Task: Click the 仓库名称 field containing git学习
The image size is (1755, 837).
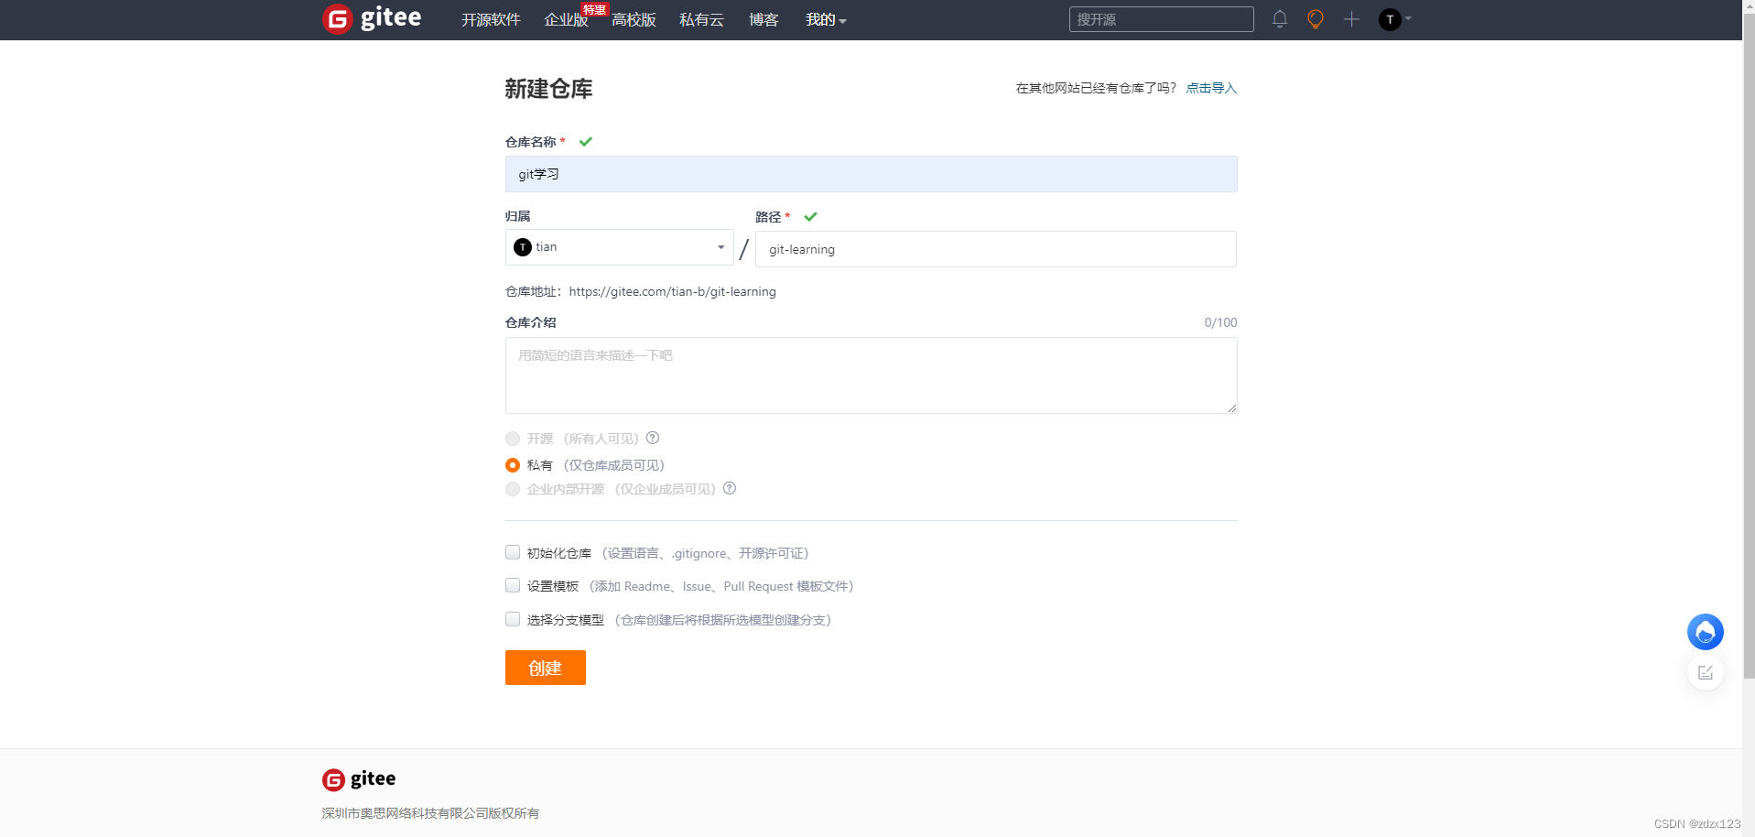Action: pyautogui.click(x=871, y=174)
